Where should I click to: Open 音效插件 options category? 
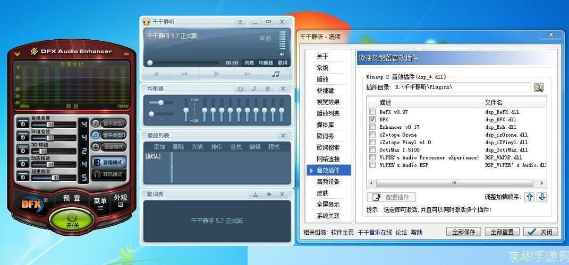pos(328,170)
